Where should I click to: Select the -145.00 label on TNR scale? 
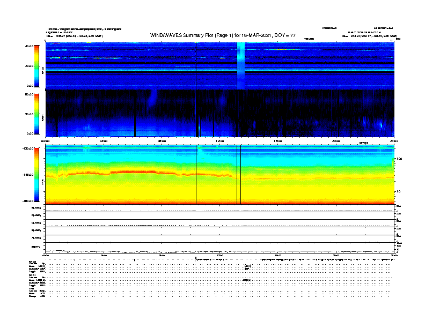[28, 175]
